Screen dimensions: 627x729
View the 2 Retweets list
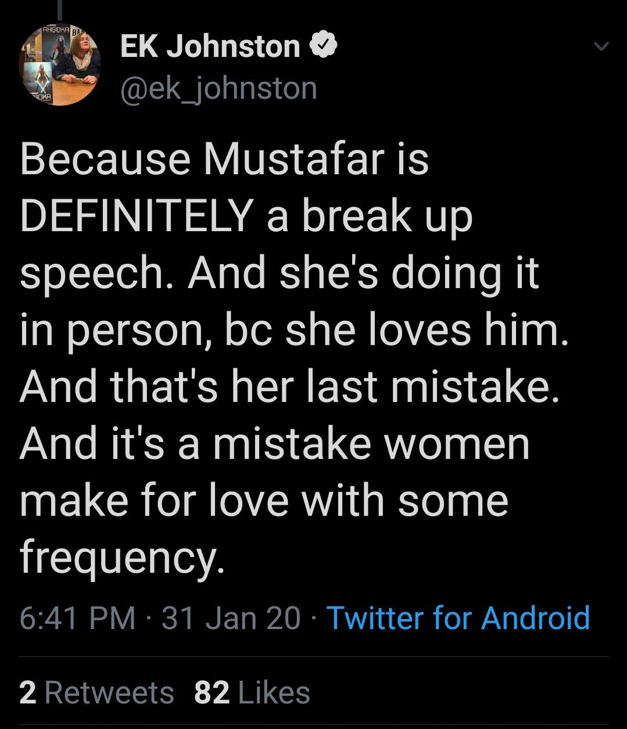[x=96, y=692]
